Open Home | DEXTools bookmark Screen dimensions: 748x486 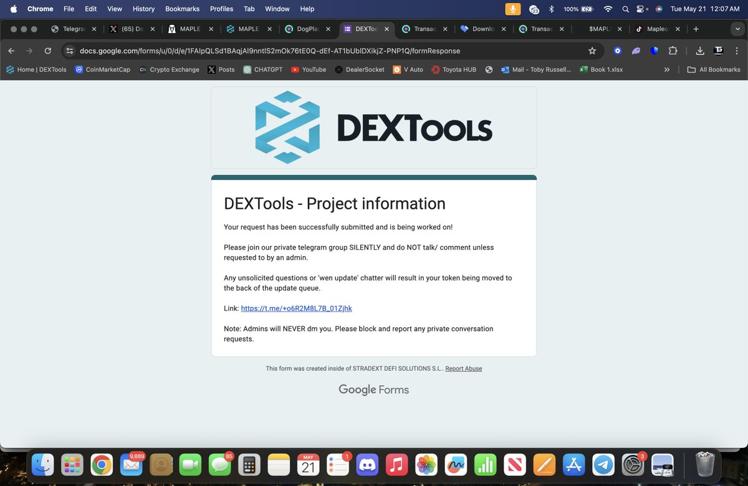[x=36, y=69]
